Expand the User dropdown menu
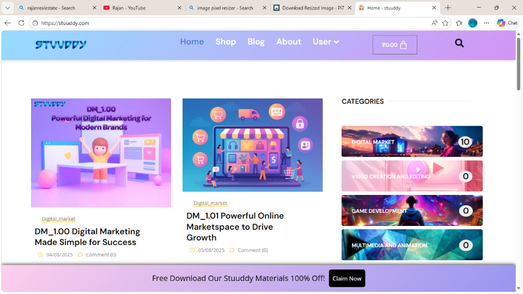Image resolution: width=523 pixels, height=294 pixels. pyautogui.click(x=326, y=42)
